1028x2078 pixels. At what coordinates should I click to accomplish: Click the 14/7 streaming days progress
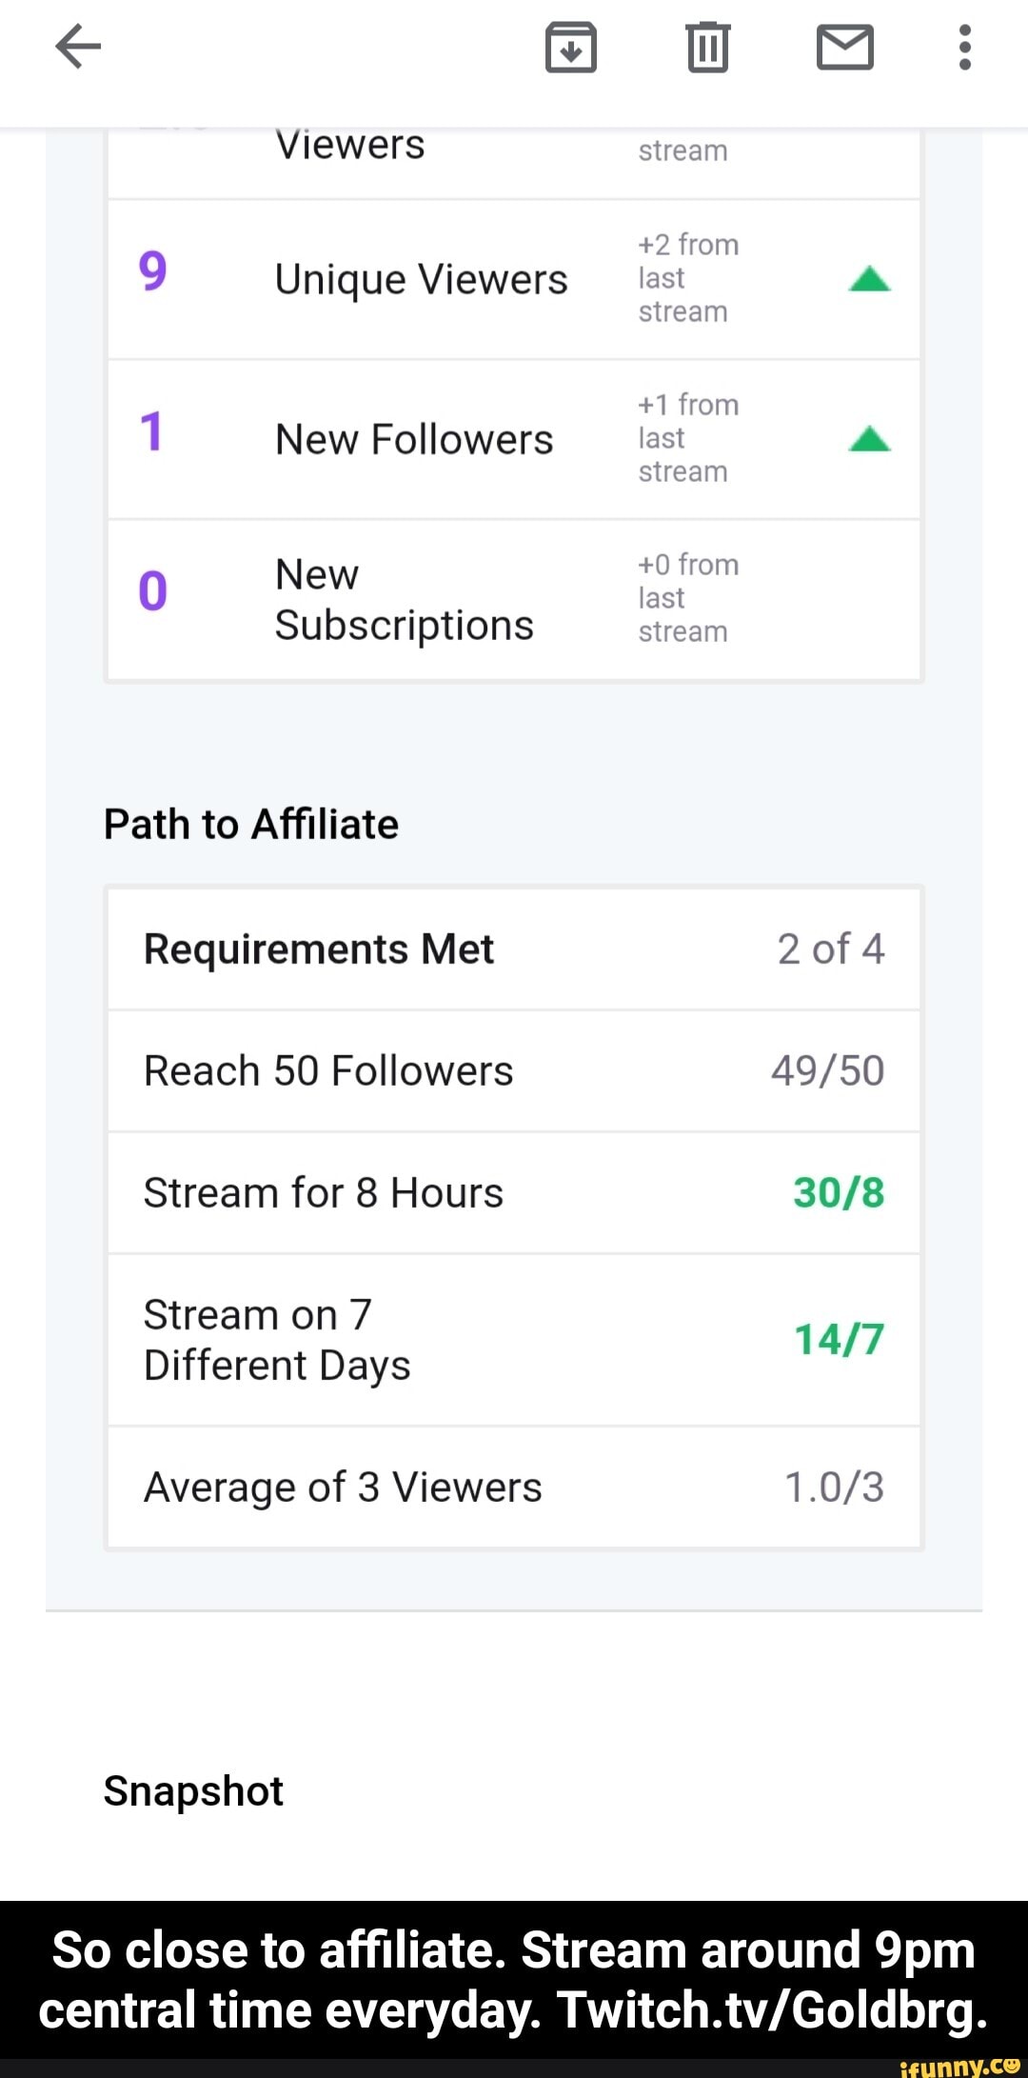(838, 1339)
